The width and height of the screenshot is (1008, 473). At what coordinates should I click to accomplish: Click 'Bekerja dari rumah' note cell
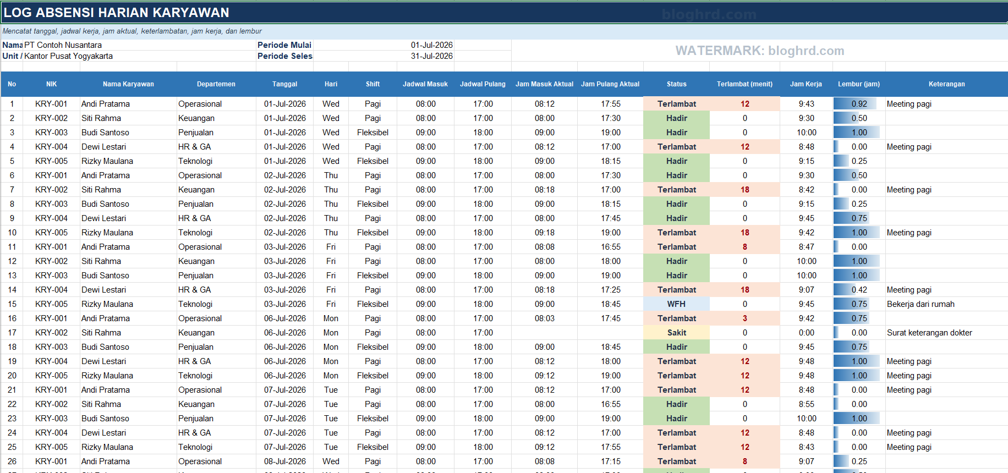pyautogui.click(x=946, y=304)
